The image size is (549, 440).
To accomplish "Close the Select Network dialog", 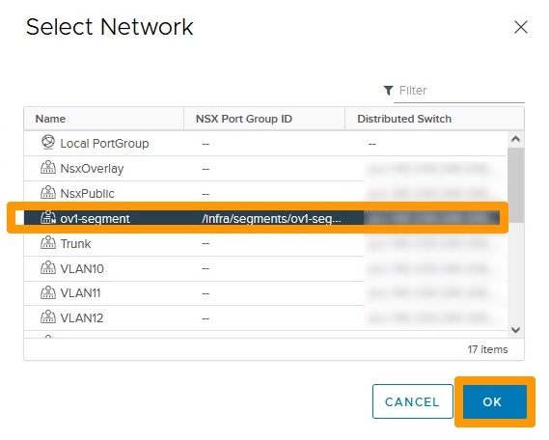I will tap(521, 27).
